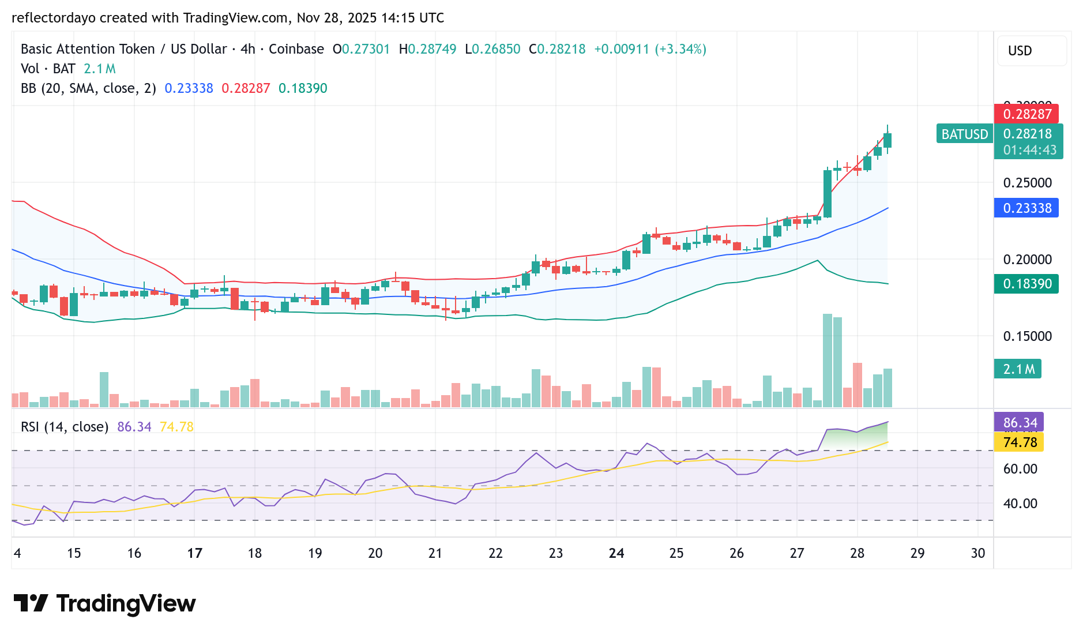
Task: Click the yellow 74.78 RSI MA axis label
Action: point(1020,442)
